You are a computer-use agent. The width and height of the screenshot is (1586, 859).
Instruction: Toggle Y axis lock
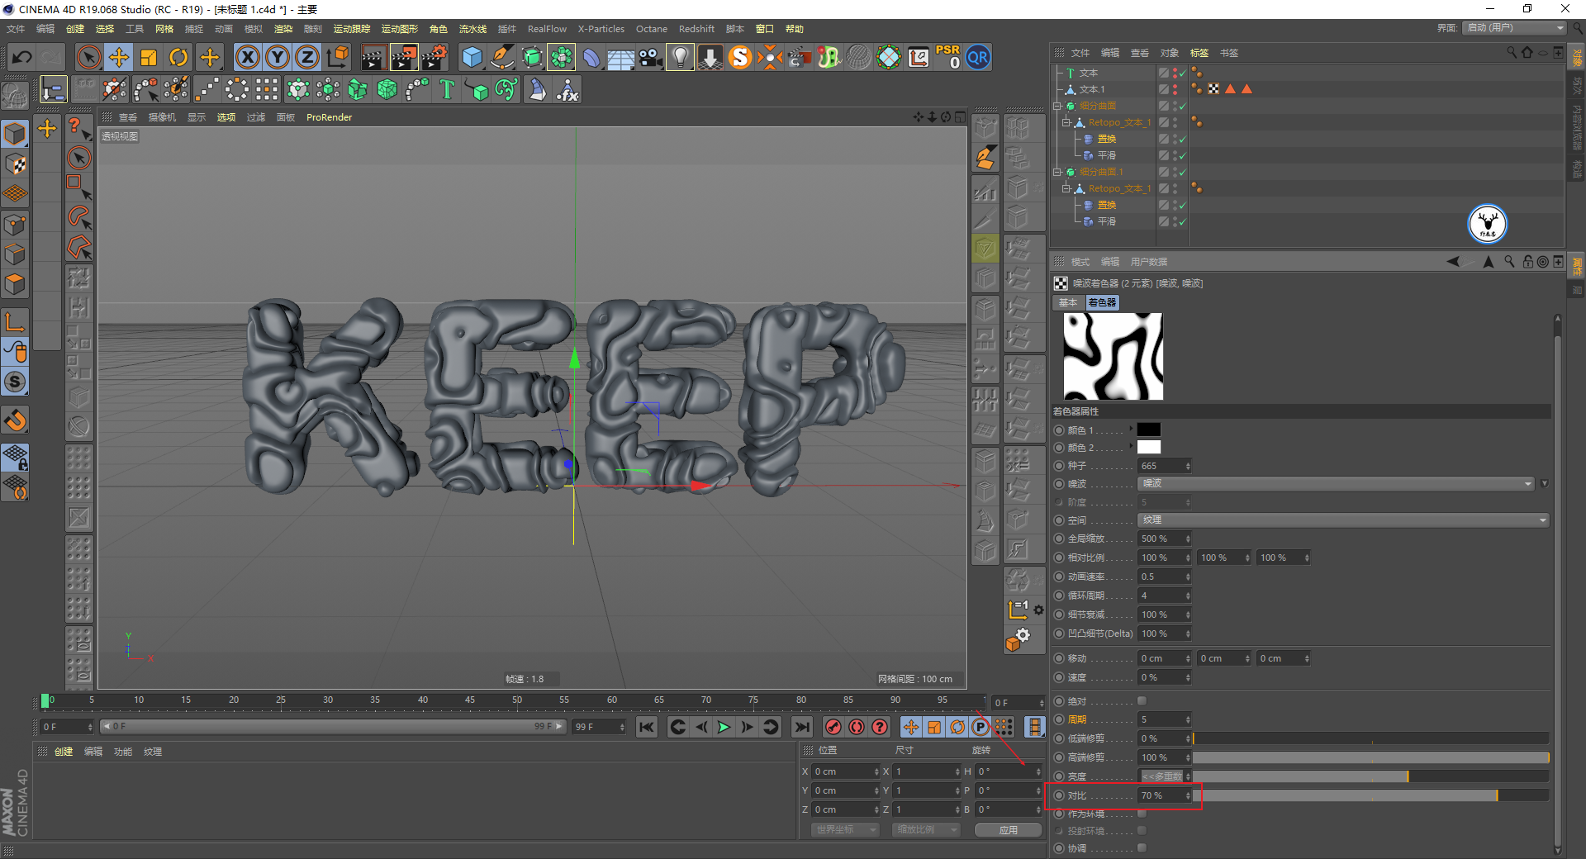277,57
